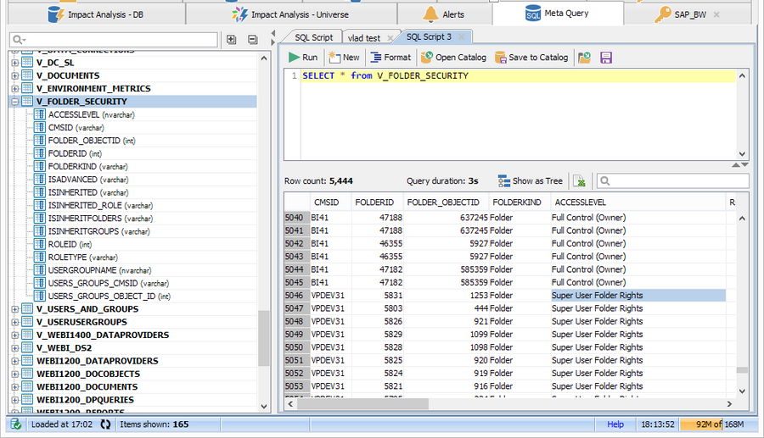The image size is (764, 438).
Task: Collapse left panel with the splitter arrow
Action: [x=272, y=34]
